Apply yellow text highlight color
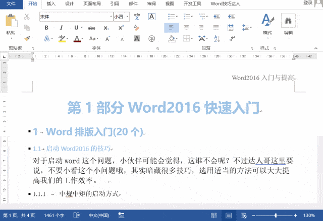 pyautogui.click(x=62, y=39)
